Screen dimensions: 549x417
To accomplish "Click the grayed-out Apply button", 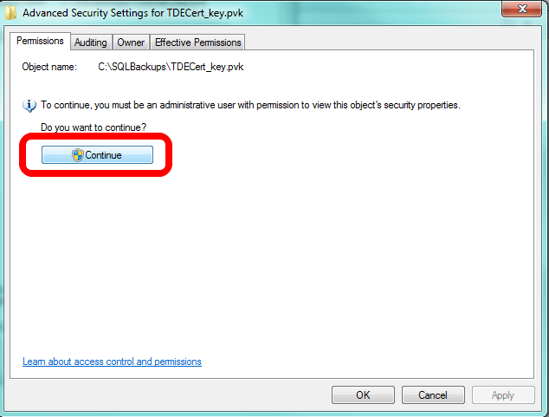I will (x=503, y=395).
